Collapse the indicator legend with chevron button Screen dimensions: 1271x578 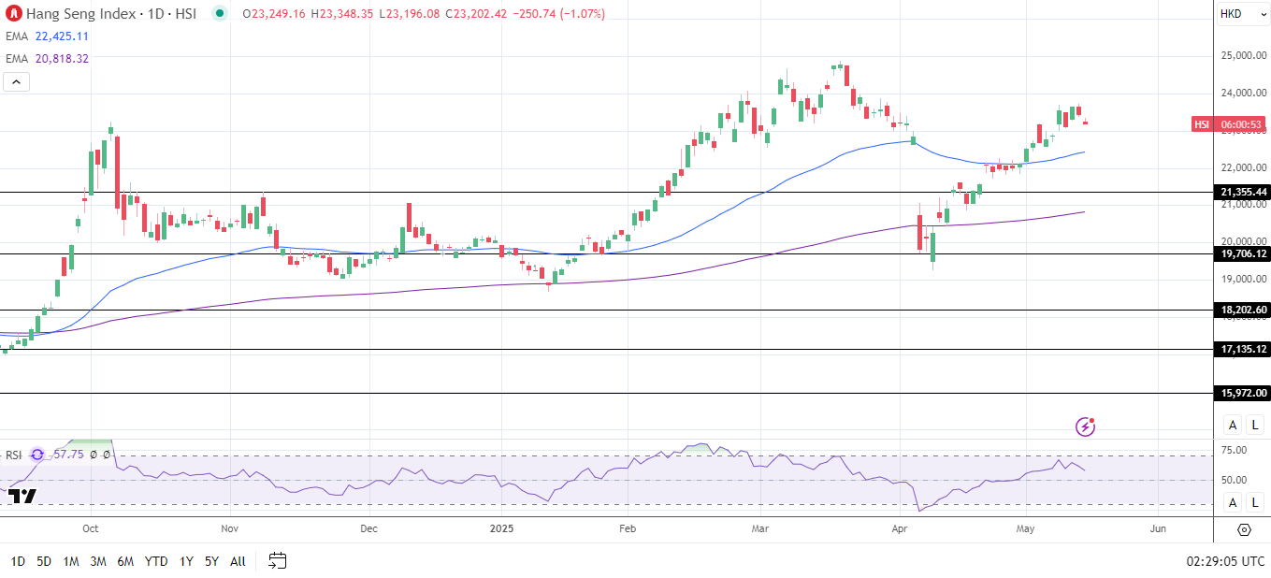click(17, 81)
